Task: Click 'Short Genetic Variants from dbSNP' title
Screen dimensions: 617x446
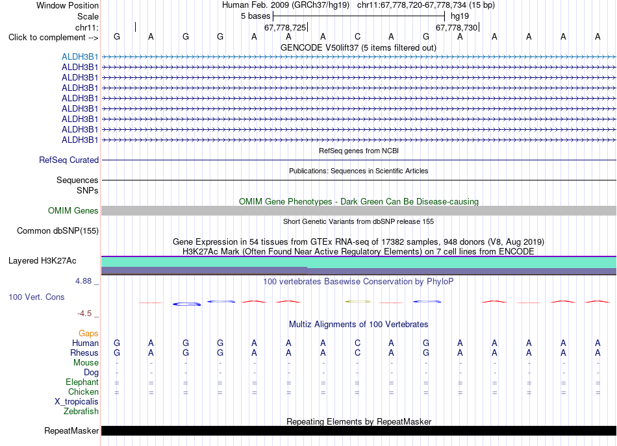Action: pos(359,221)
